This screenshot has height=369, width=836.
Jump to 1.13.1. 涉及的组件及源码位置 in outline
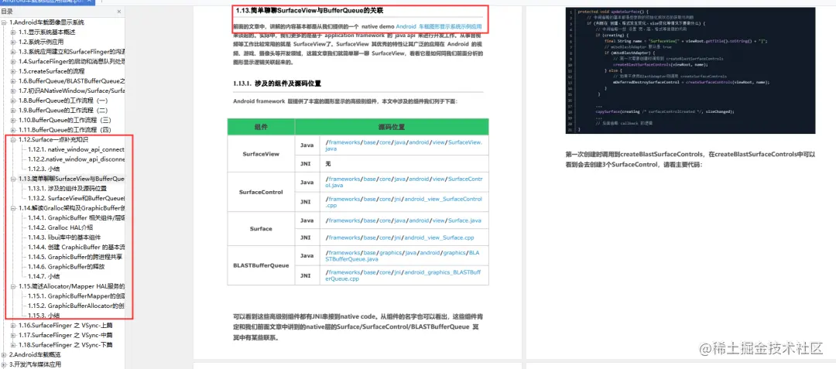(67, 189)
